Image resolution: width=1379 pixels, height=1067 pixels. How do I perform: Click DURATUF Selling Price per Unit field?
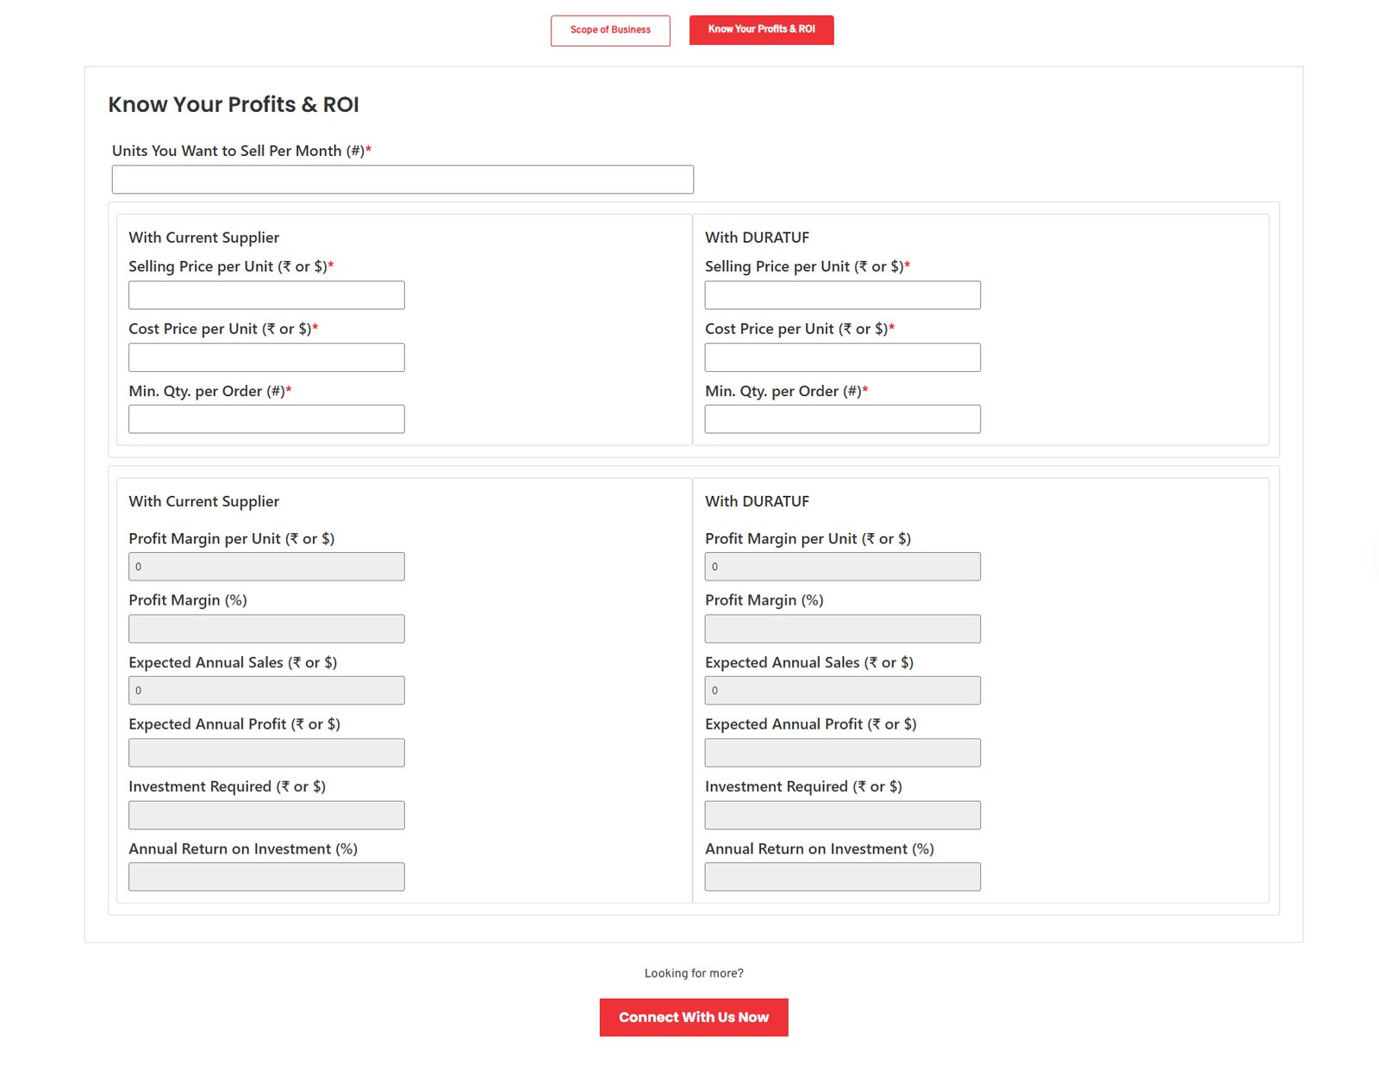tap(842, 295)
